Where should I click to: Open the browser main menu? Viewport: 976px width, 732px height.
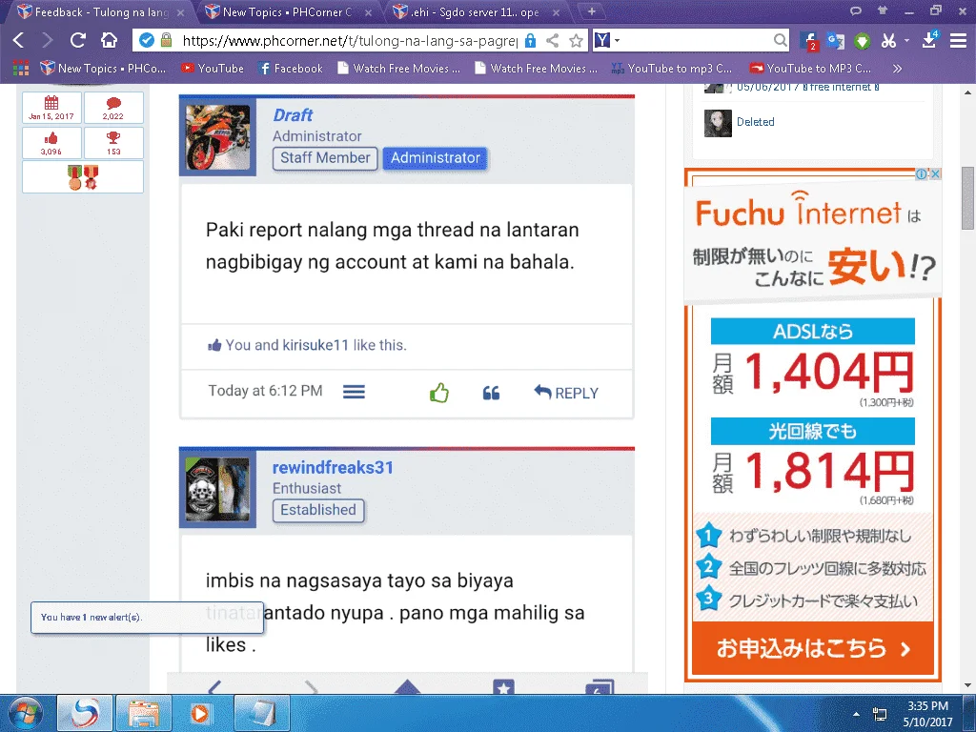958,41
